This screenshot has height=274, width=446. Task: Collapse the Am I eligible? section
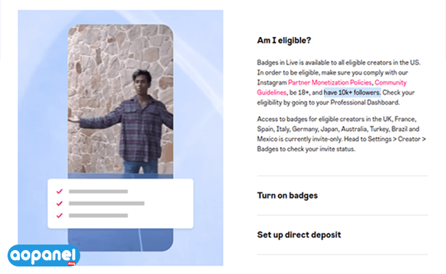[284, 40]
